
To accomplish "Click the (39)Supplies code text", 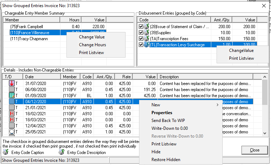I will [x=160, y=33].
